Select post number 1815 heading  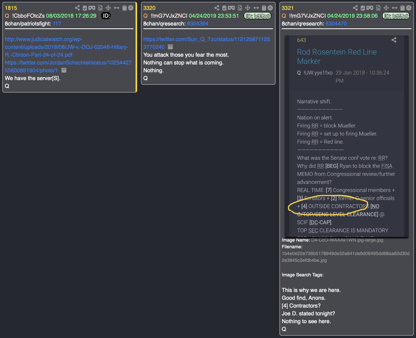[11, 8]
